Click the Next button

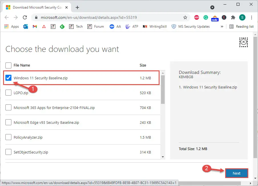click(236, 173)
